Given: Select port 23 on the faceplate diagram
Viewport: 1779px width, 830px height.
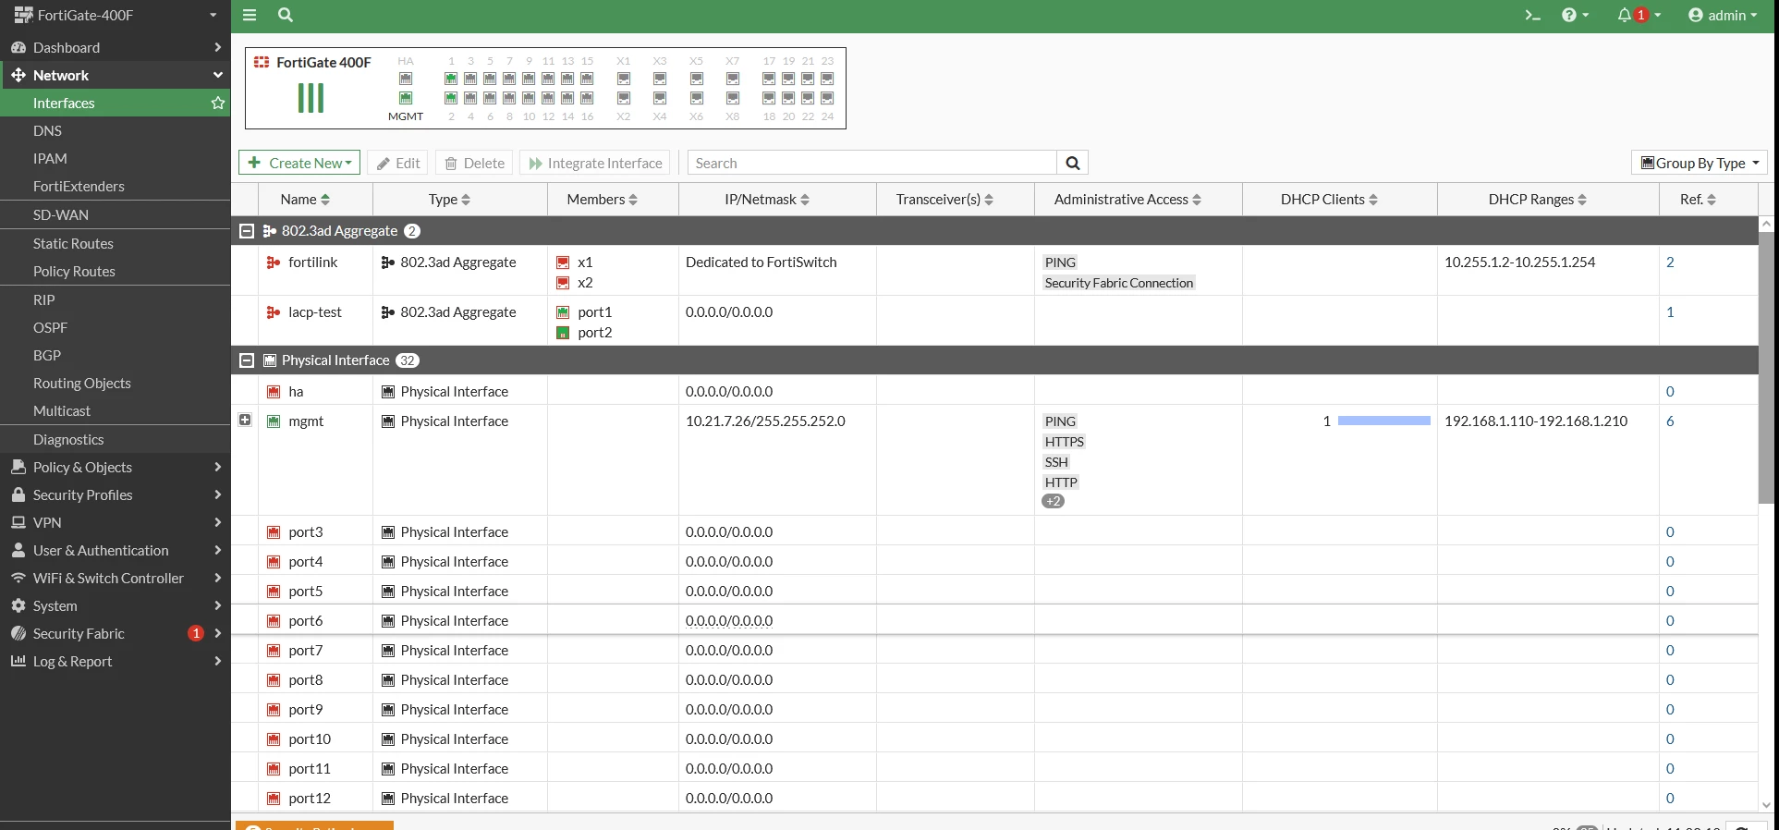Looking at the screenshot, I should click(x=827, y=79).
